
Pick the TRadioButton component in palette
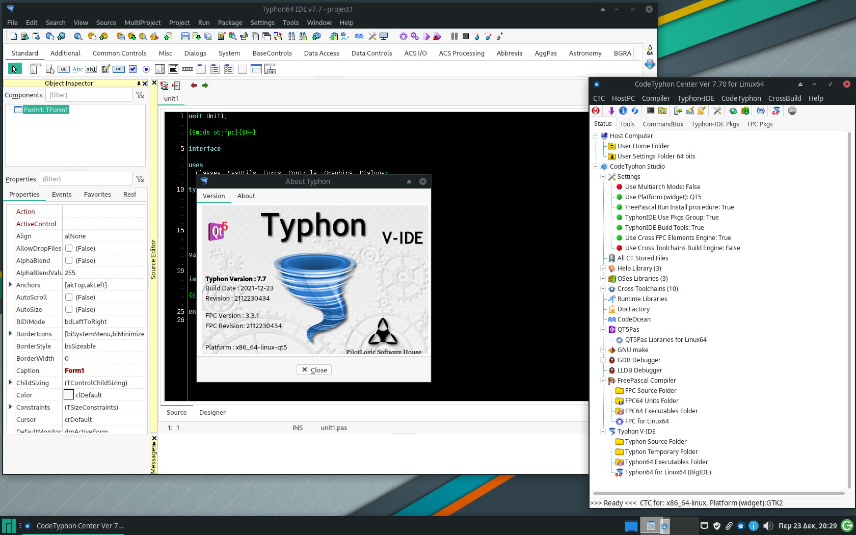point(146,69)
